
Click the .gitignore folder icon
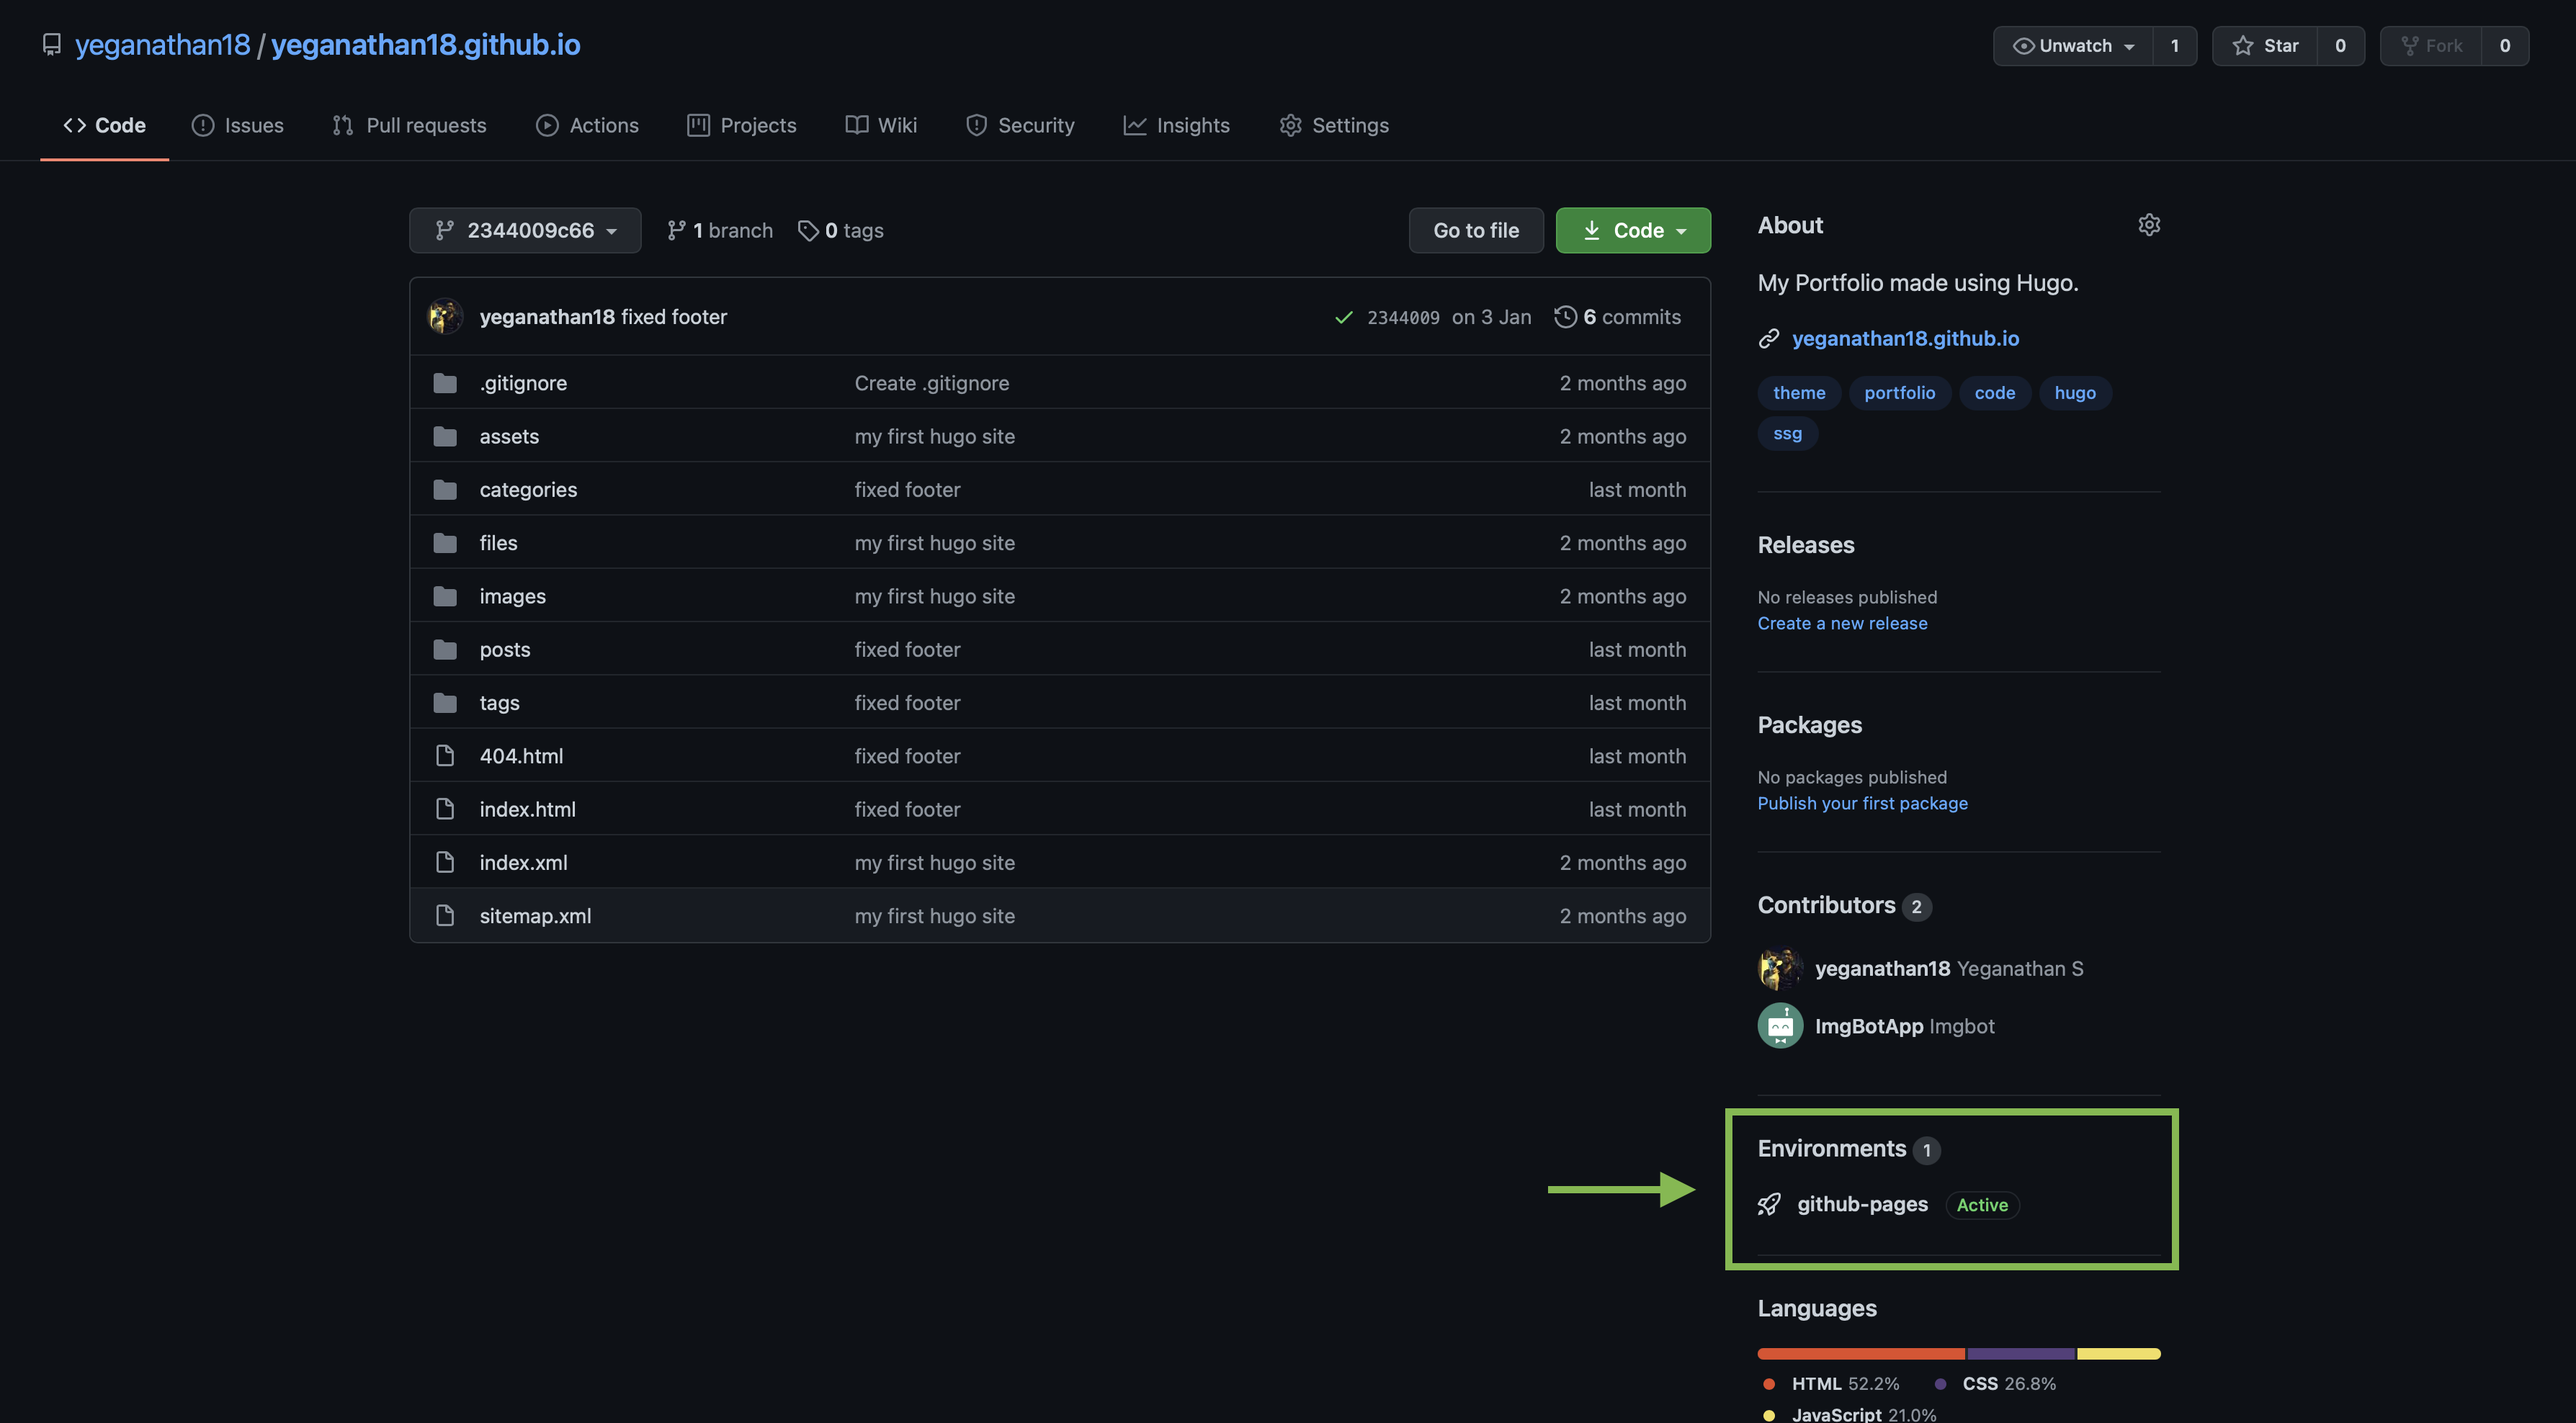point(445,383)
